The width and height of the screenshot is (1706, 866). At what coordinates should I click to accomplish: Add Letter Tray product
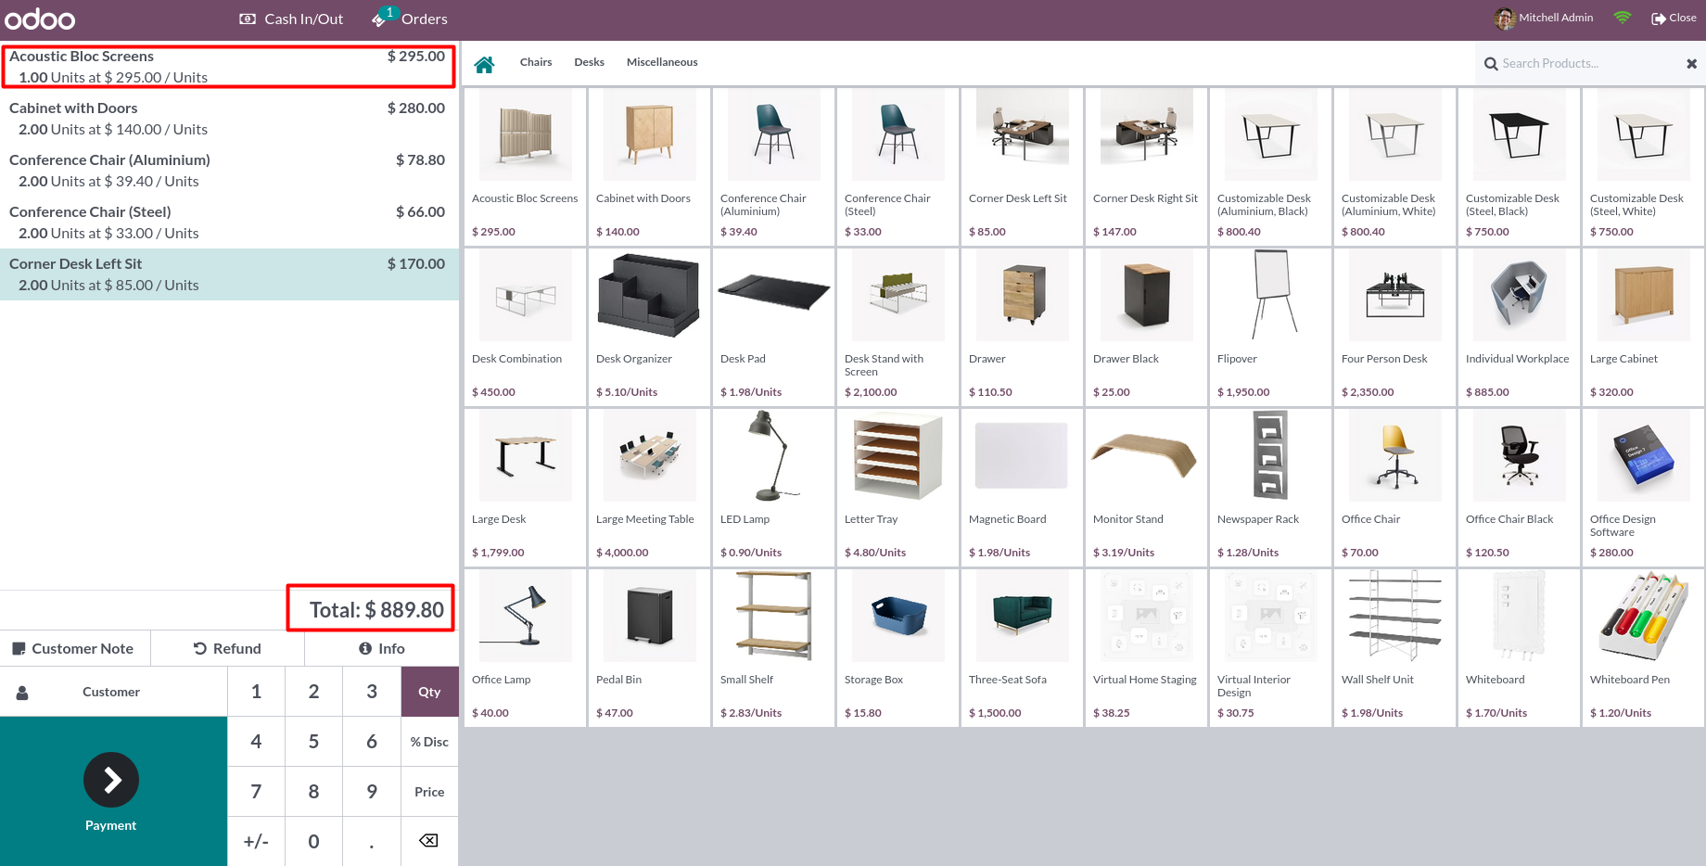898,488
